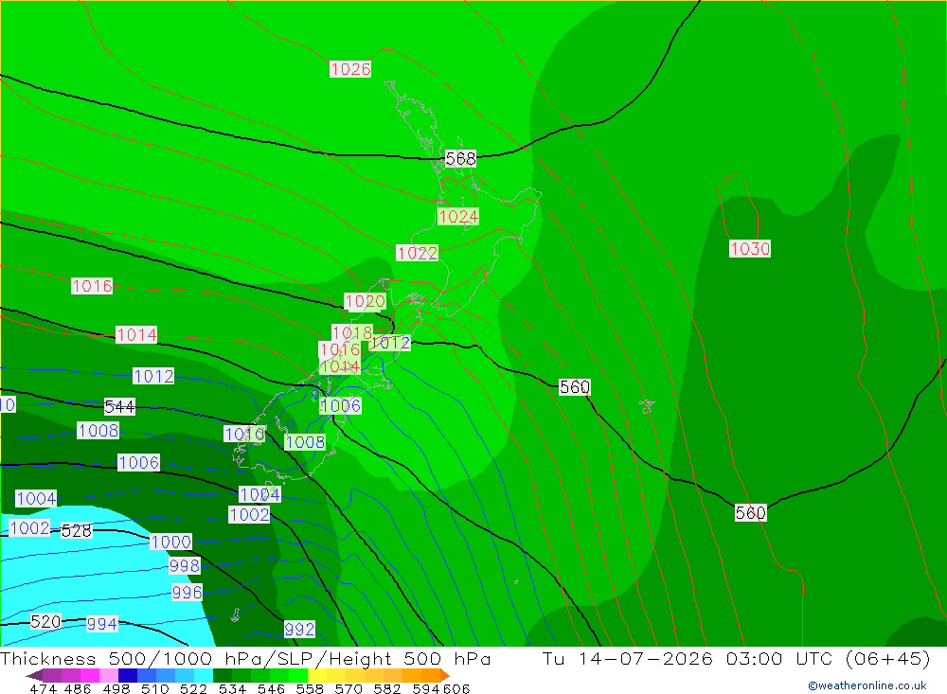This screenshot has height=694, width=947.
Task: Pick the brightest green legend swatch
Action: 298,675
